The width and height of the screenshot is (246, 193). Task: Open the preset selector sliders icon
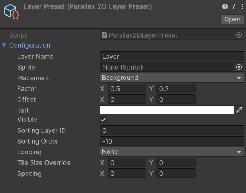234,6
